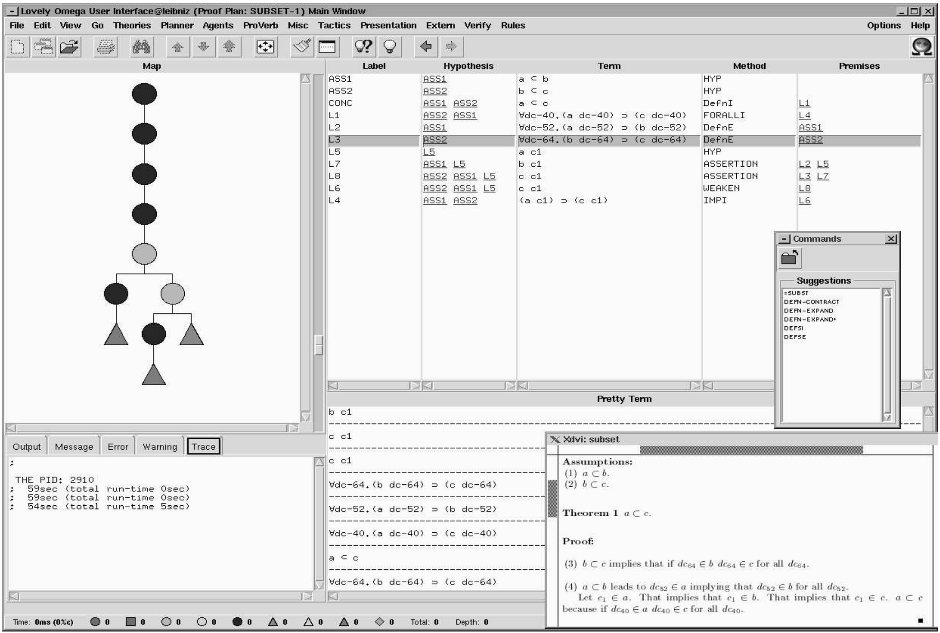Click the new document toolbar icon

click(x=18, y=47)
